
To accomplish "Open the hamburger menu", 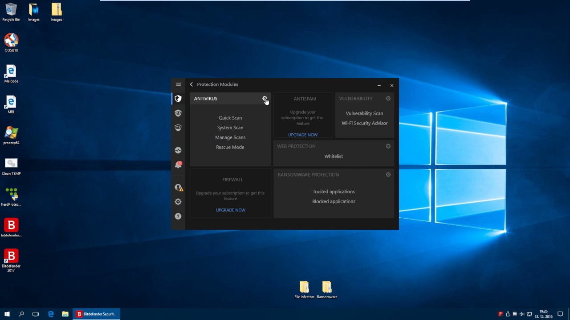I will [178, 84].
